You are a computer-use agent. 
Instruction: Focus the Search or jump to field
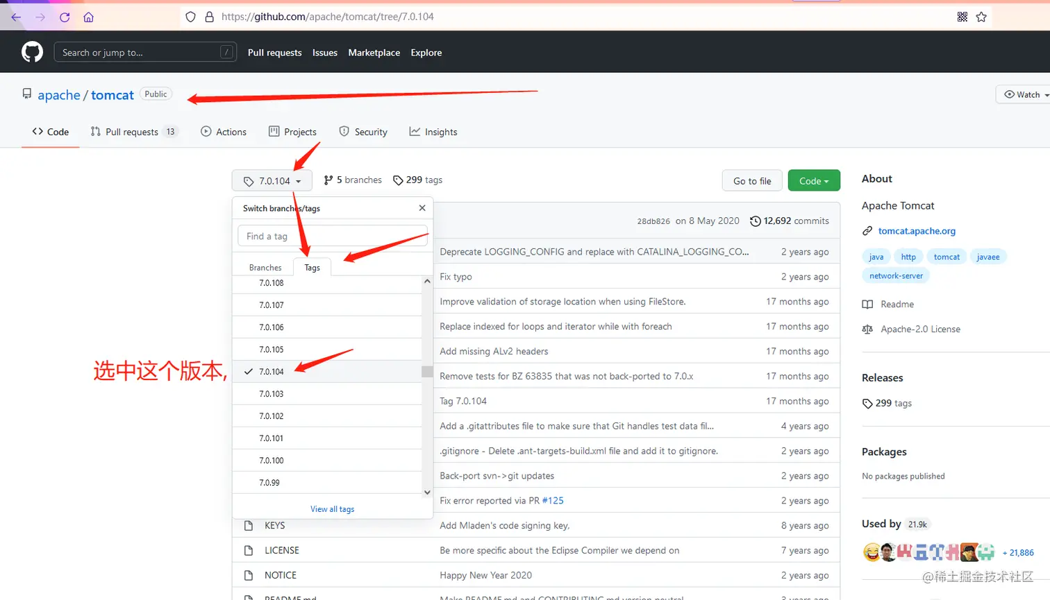coord(145,52)
